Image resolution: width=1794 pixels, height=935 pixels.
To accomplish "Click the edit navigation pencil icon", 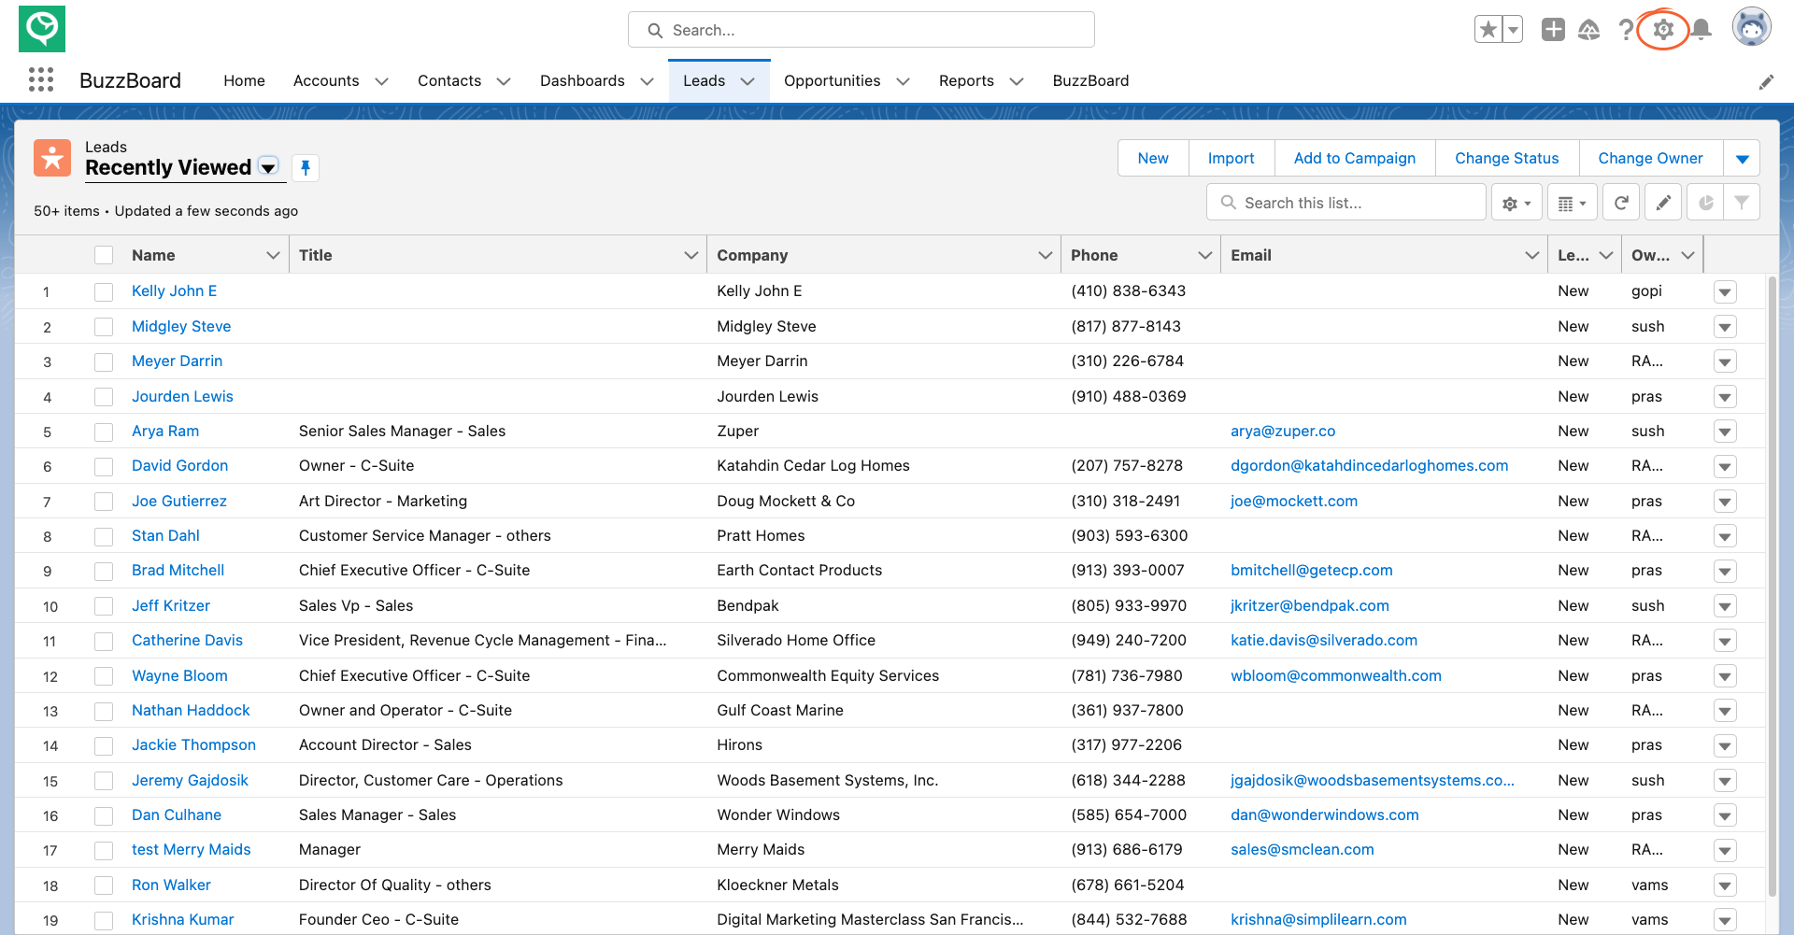I will click(x=1766, y=82).
